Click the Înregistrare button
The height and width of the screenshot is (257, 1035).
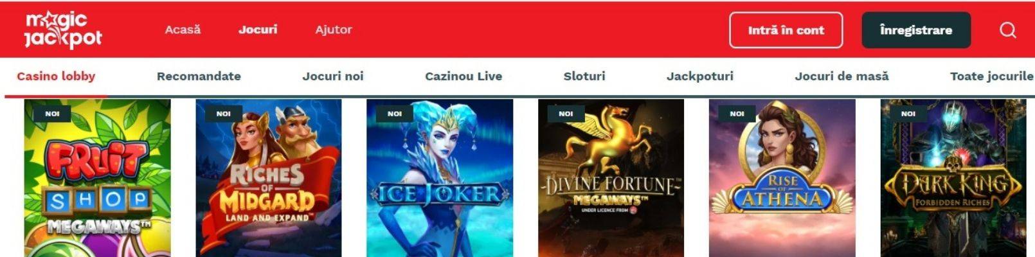click(x=916, y=30)
